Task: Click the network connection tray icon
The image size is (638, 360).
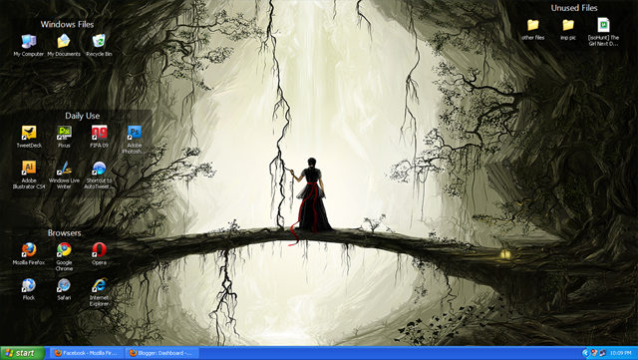Action: point(602,353)
